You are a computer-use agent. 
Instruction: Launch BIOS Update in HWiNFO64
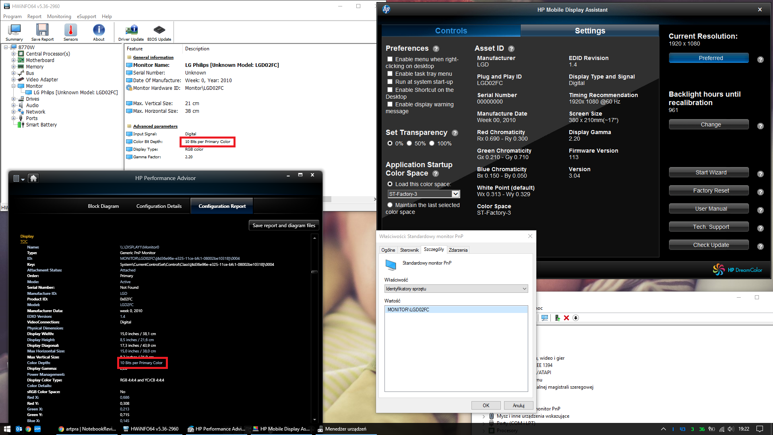159,32
